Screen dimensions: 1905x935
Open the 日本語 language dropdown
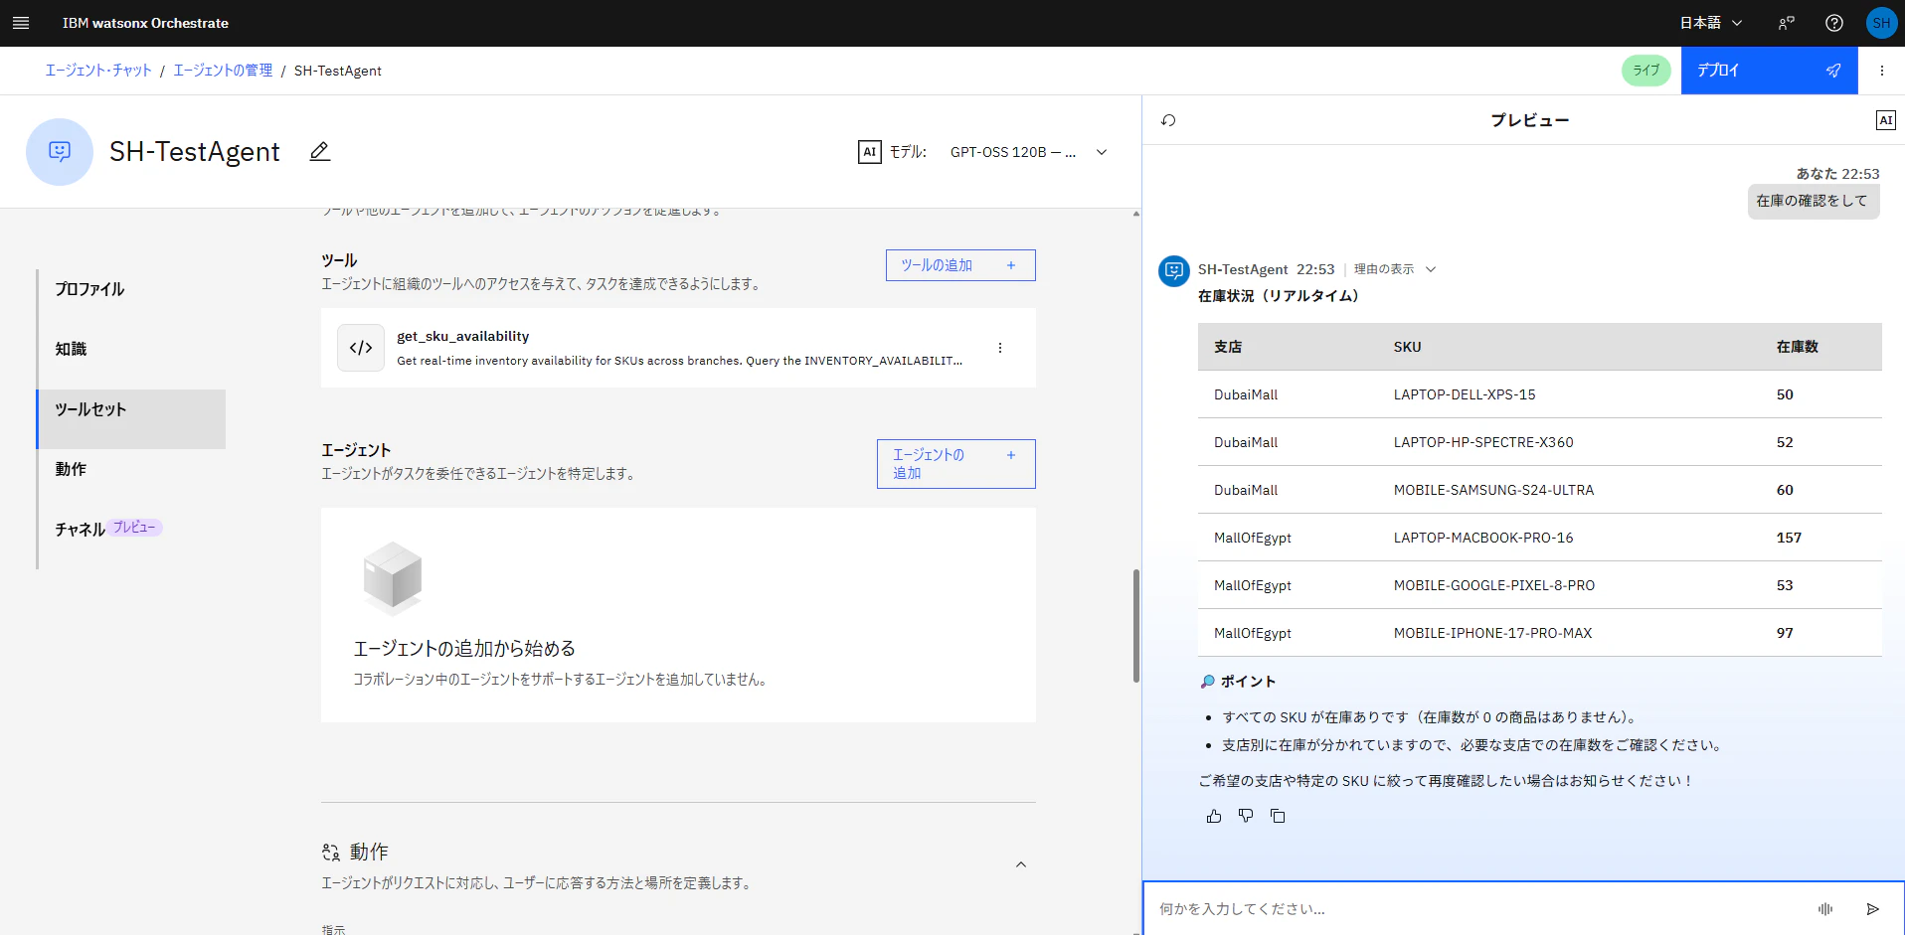pyautogui.click(x=1711, y=23)
